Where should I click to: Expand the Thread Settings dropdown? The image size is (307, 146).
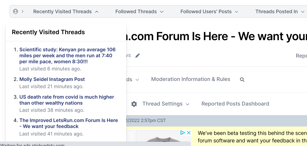166,104
